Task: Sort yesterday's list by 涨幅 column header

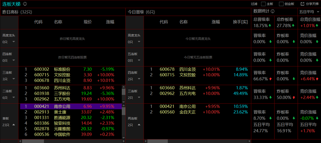Action: 110,22
